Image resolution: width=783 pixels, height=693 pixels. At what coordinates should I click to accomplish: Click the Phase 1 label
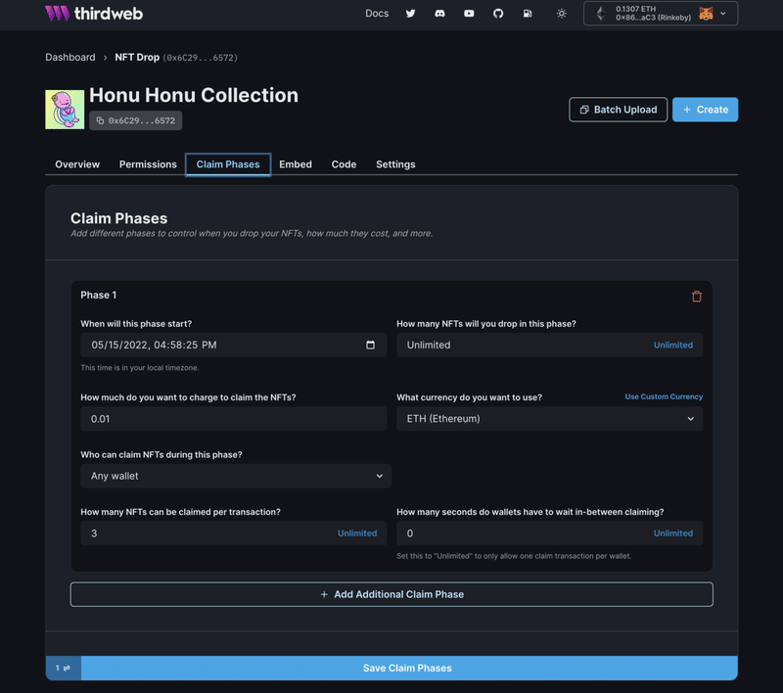(99, 295)
